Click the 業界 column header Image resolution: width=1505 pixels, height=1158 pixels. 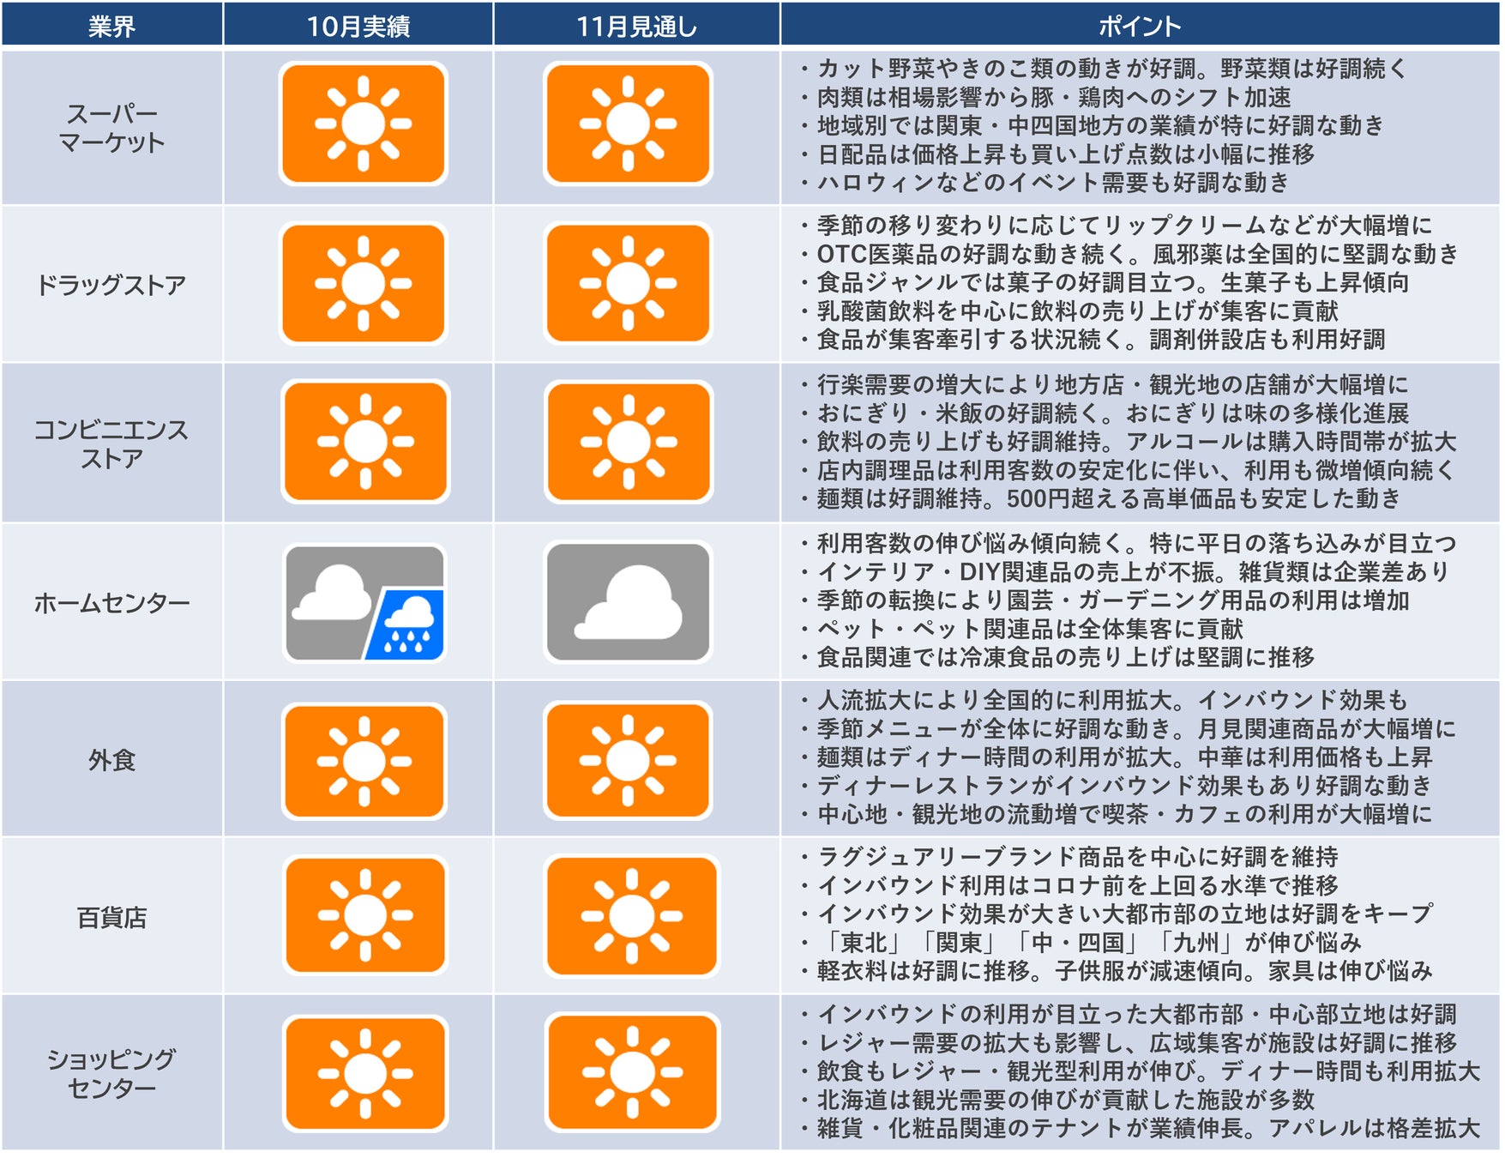pos(111,26)
